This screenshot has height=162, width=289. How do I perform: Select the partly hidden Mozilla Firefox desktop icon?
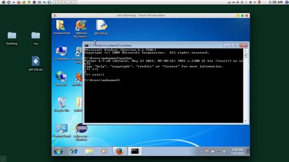[78, 79]
